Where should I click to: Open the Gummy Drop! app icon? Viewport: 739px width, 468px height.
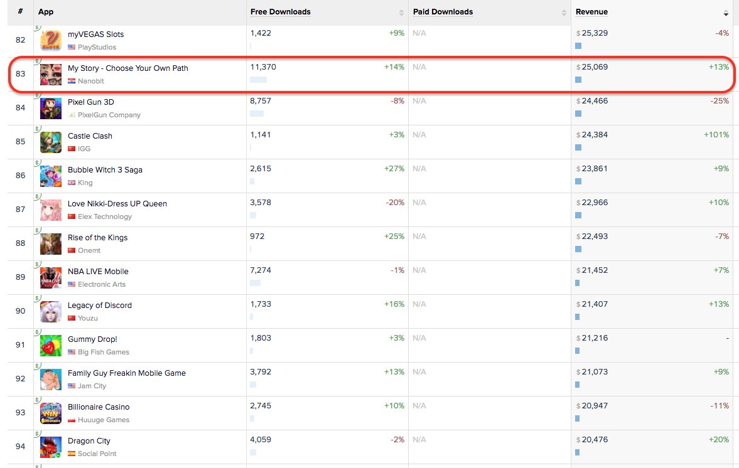coord(51,346)
